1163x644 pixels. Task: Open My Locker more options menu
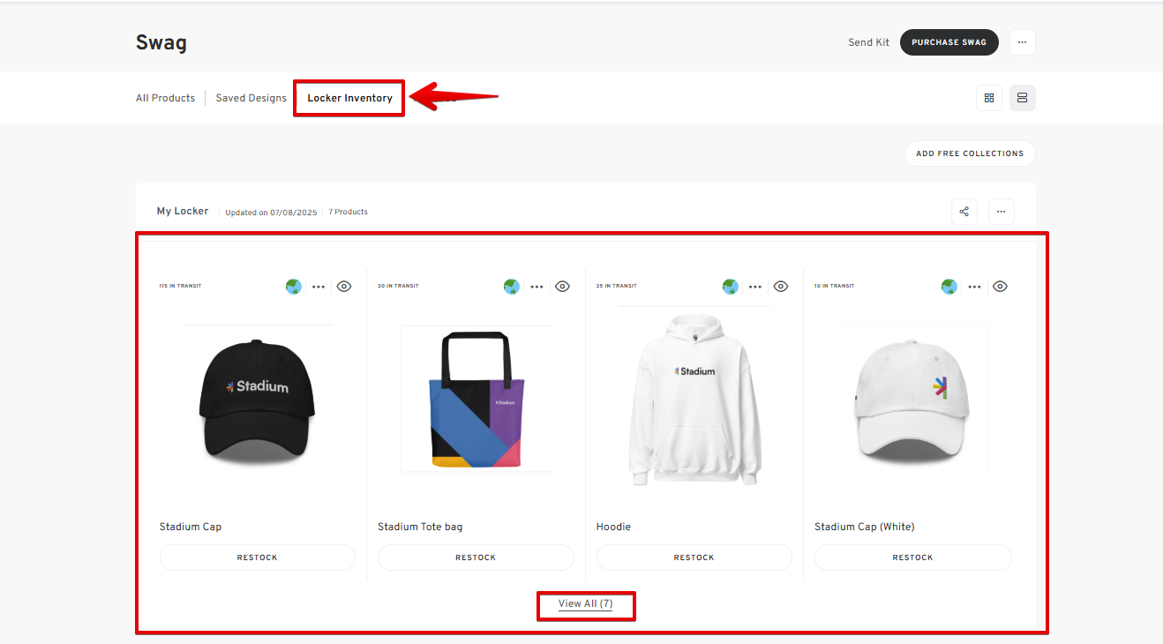(x=1001, y=212)
